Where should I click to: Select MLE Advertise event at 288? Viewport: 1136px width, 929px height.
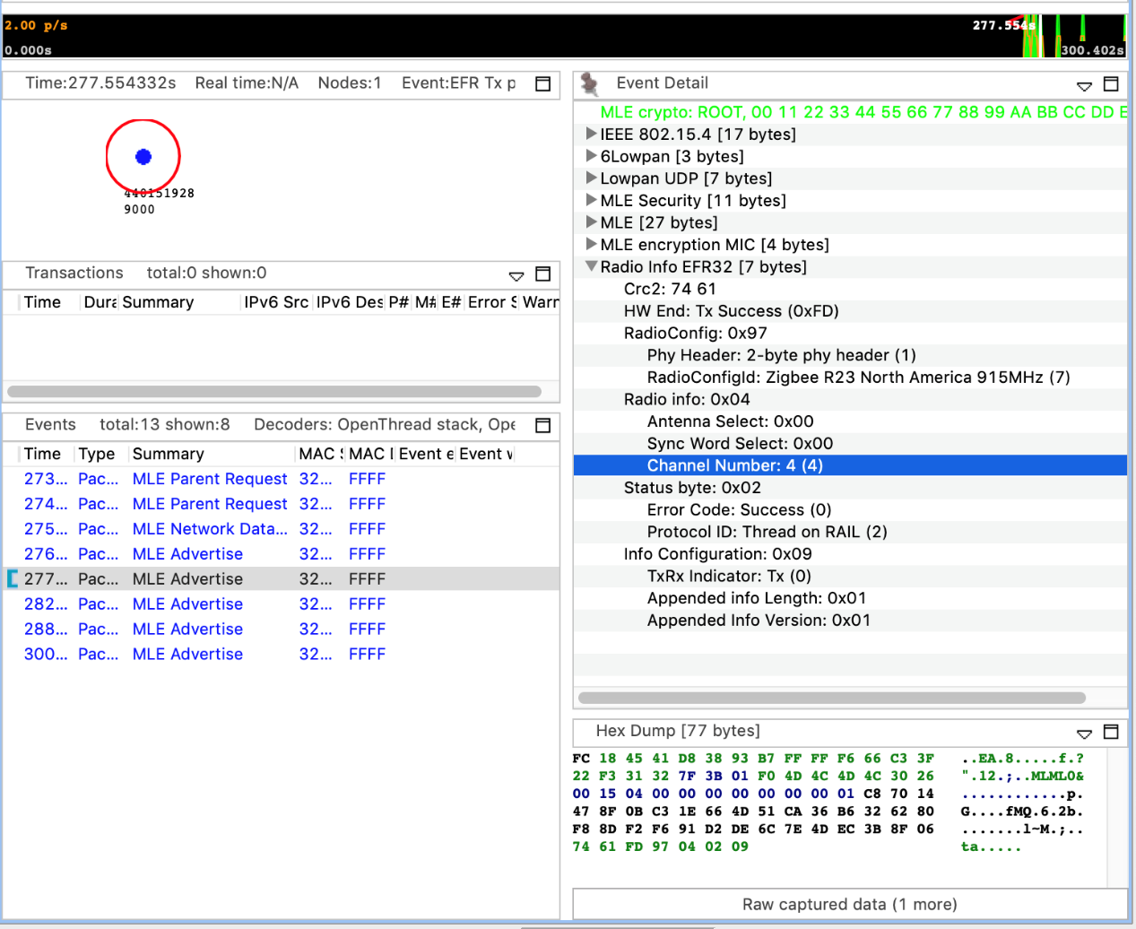282,629
